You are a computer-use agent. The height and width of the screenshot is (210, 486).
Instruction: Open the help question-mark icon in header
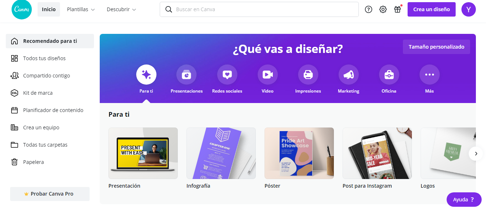click(x=369, y=9)
